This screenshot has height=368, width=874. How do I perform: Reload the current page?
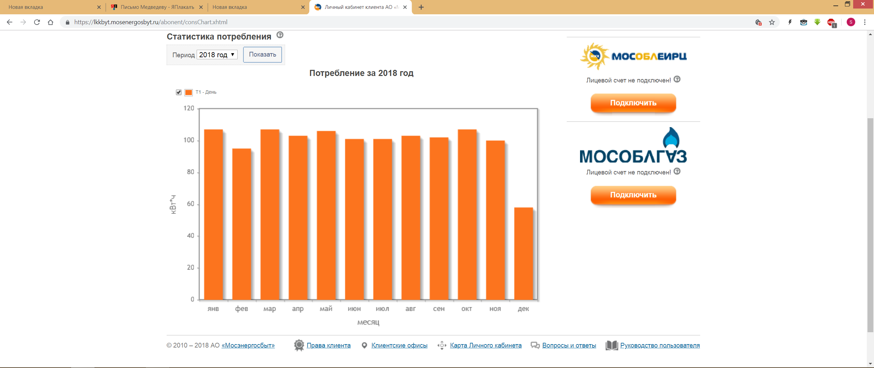tap(37, 22)
